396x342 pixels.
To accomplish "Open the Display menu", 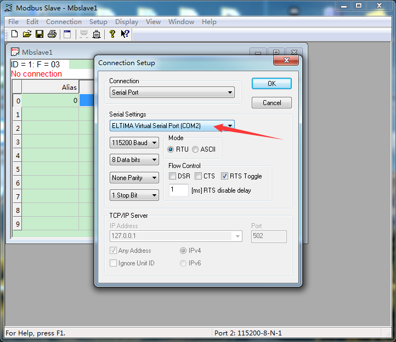I will [127, 22].
